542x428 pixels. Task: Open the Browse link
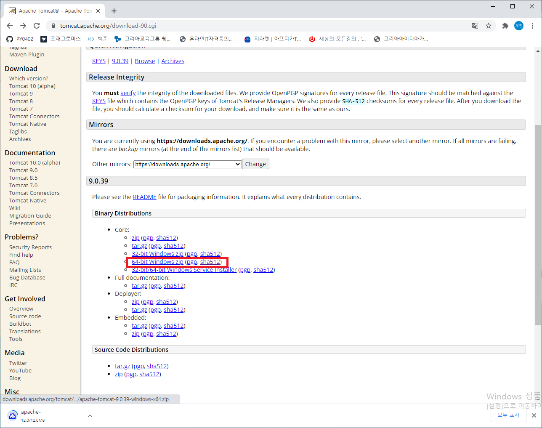[145, 61]
